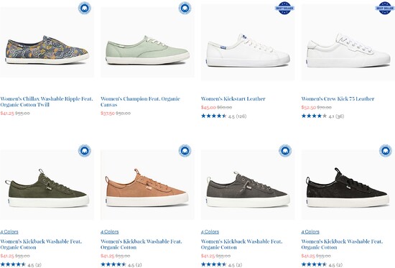The image size is (395, 268).
Task: Click the tan Kickback sneaker image
Action: pos(147,188)
